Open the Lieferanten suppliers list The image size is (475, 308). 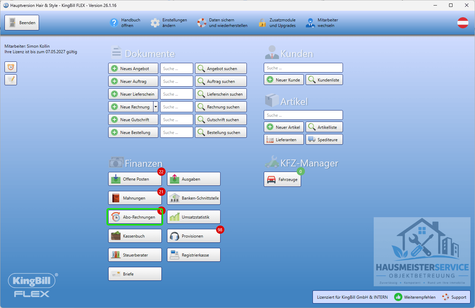(x=284, y=139)
